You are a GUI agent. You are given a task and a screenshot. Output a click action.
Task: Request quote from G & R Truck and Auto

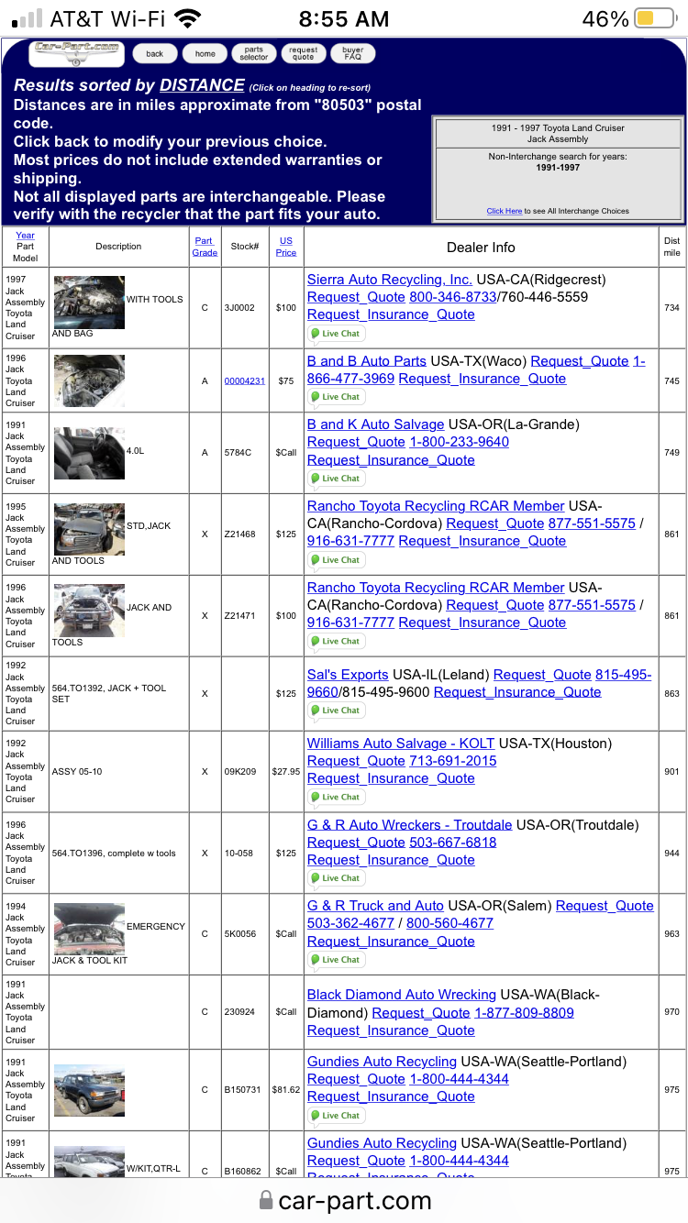[605, 906]
